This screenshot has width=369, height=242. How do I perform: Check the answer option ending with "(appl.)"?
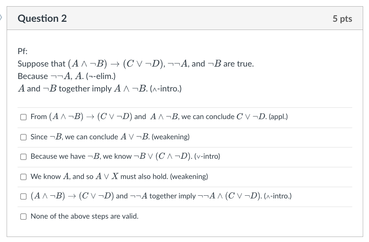23,116
